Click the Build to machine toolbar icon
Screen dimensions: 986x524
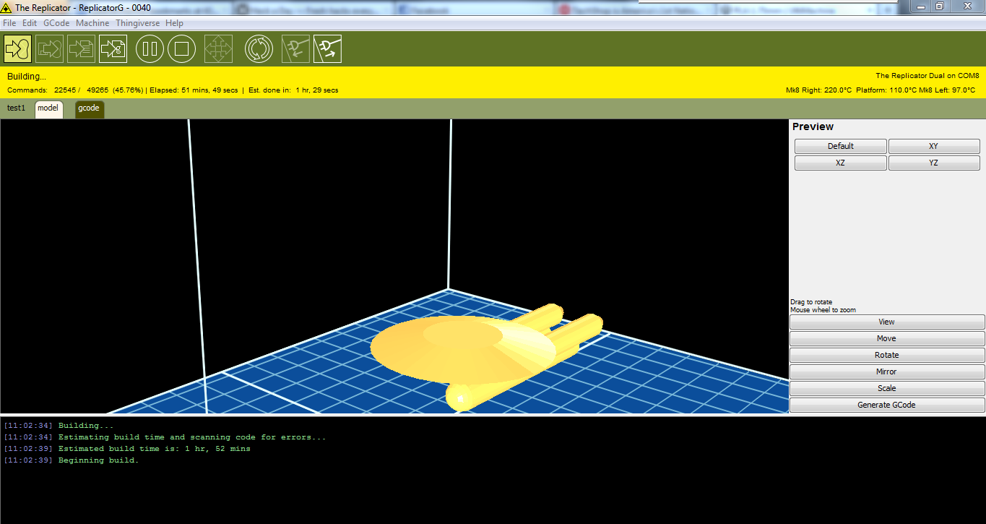coord(17,48)
